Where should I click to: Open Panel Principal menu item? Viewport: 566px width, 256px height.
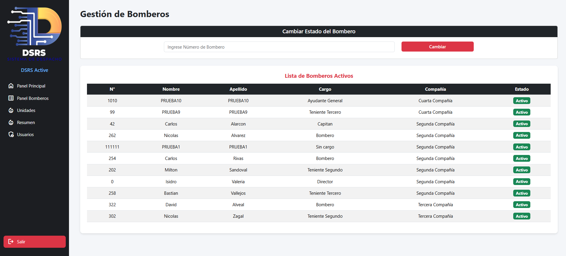coord(31,86)
